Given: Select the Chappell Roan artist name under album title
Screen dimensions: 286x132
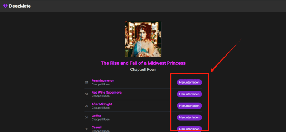Looking at the screenshot, I should (x=143, y=69).
